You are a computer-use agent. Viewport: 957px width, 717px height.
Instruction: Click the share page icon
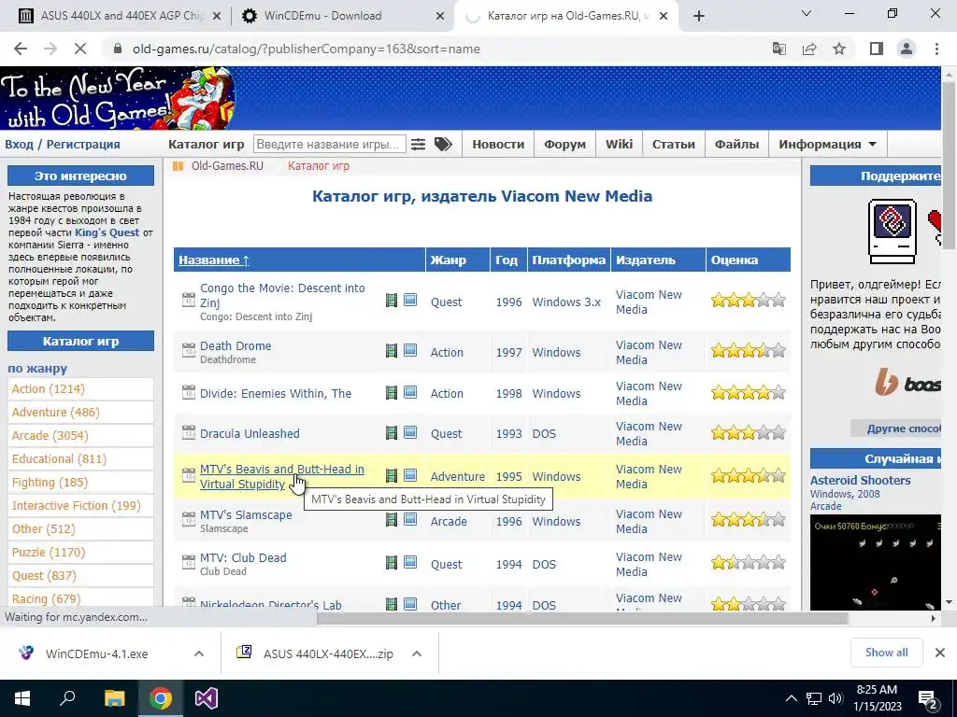tap(809, 49)
